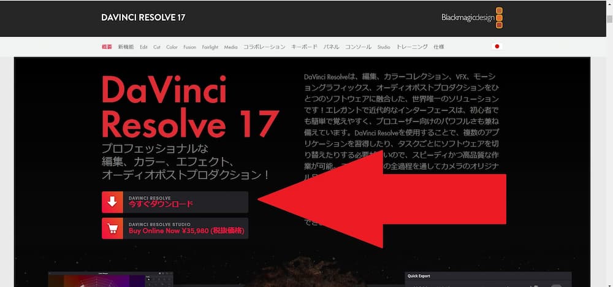The width and height of the screenshot is (613, 287).
Task: Open the Fairlight page tab
Action: click(210, 47)
